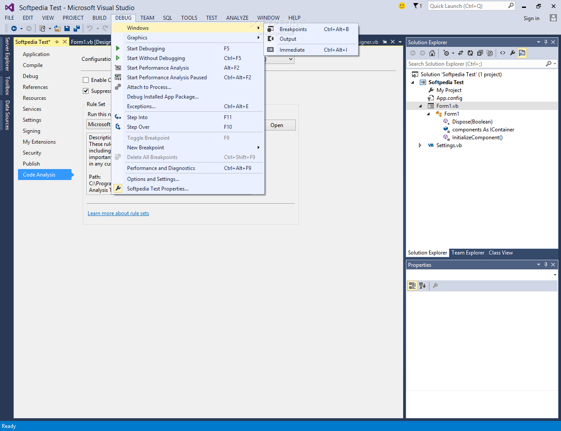Click the notifications flag icon
This screenshot has height=431, width=561.
(x=416, y=6)
